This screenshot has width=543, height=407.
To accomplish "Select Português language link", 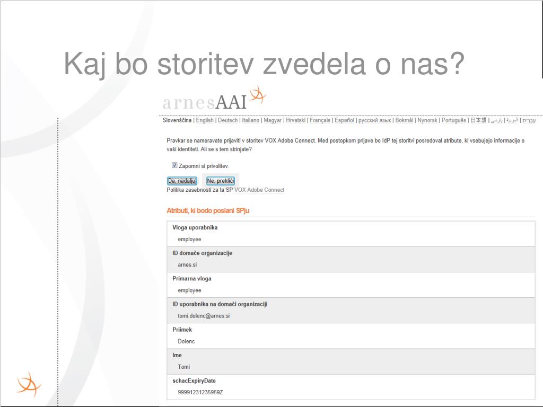I will pyautogui.click(x=454, y=120).
